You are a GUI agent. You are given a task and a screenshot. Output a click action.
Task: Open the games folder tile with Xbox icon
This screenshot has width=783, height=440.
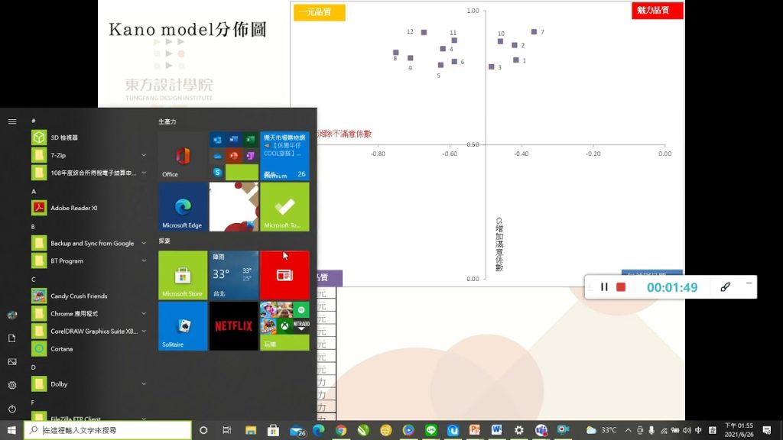(x=284, y=325)
